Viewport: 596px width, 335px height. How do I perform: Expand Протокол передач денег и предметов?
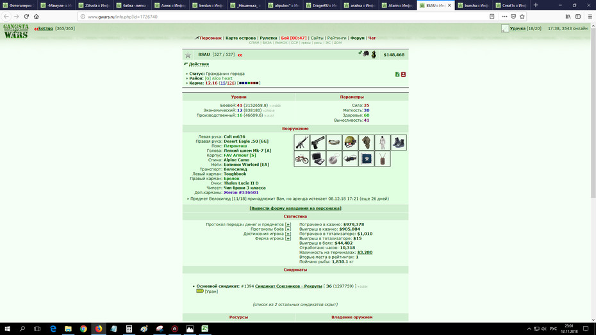[288, 224]
